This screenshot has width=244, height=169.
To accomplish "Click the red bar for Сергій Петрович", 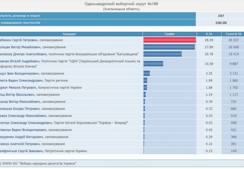I will (x=170, y=40).
